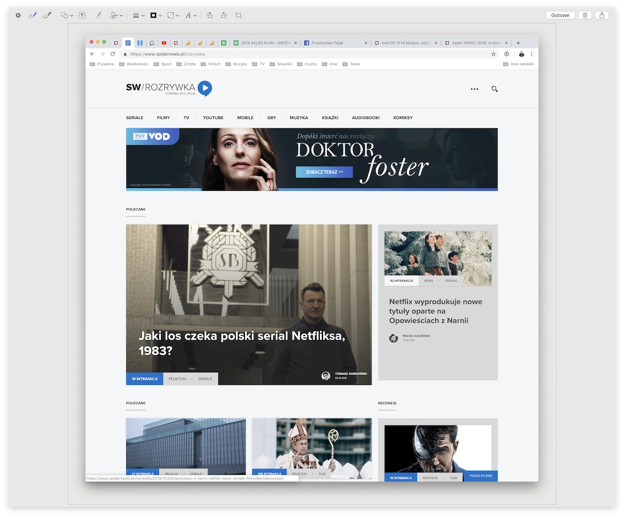
Task: Click the new tab plus button
Action: click(518, 43)
